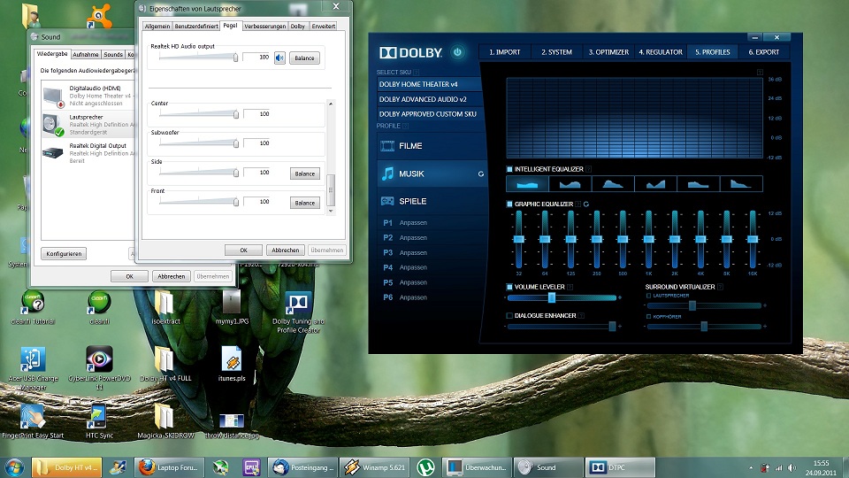Click Konfigurieren in the Sound window

[x=64, y=254]
